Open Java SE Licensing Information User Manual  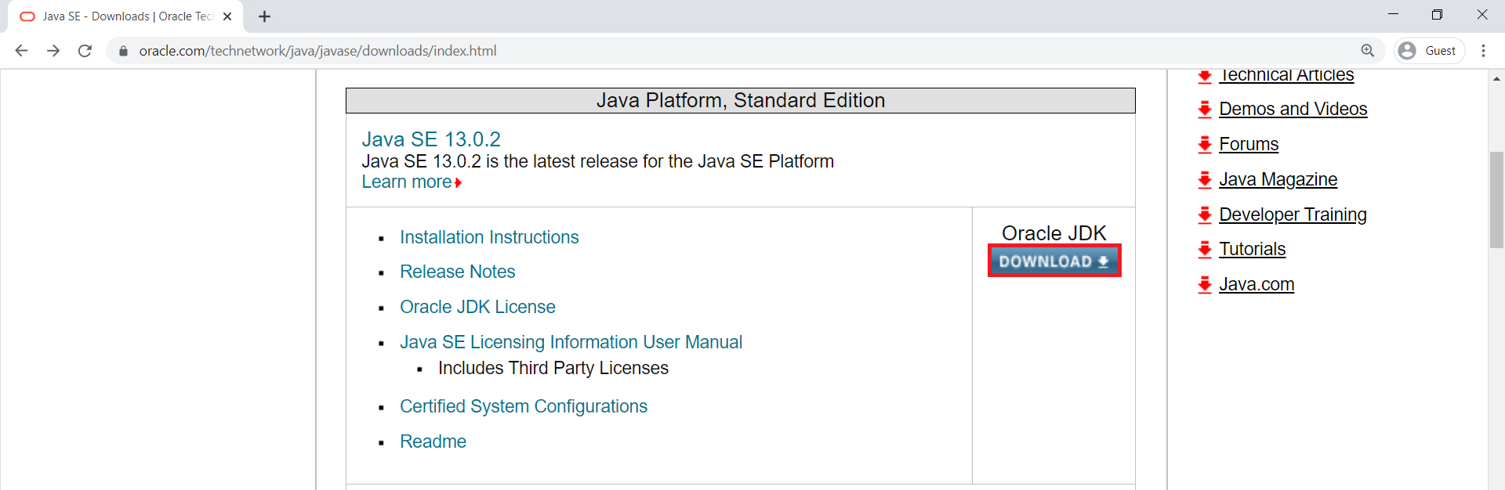571,342
